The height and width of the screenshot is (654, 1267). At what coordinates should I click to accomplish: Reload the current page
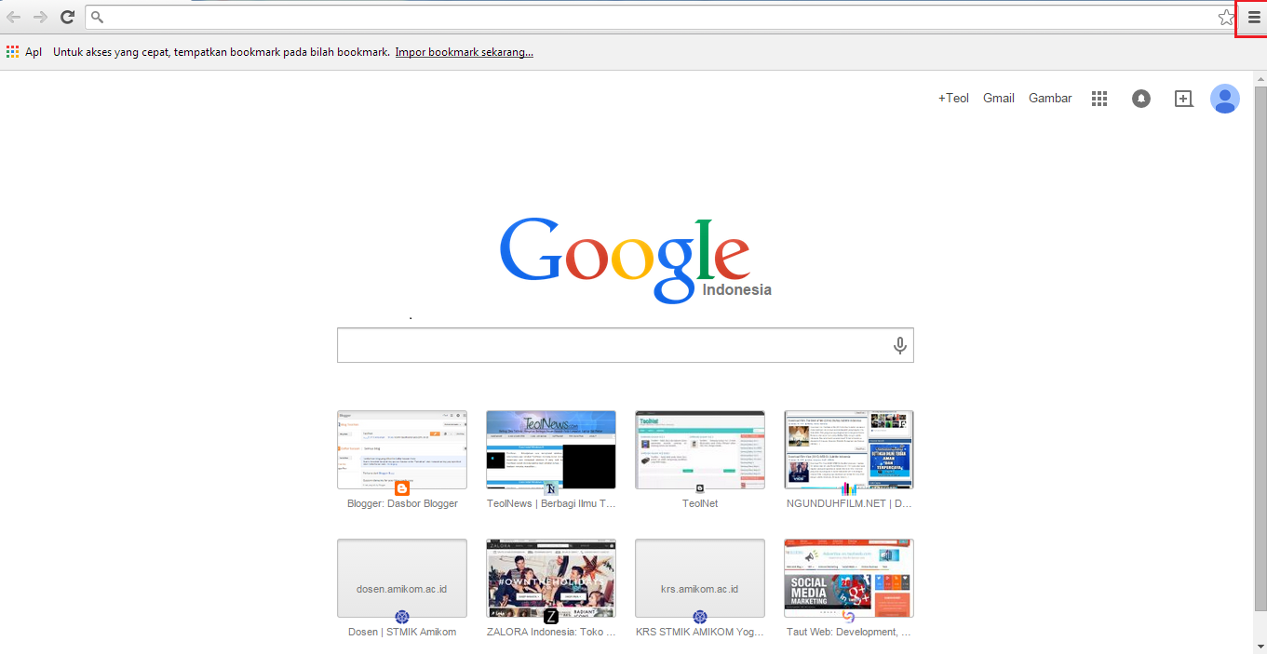[x=67, y=17]
